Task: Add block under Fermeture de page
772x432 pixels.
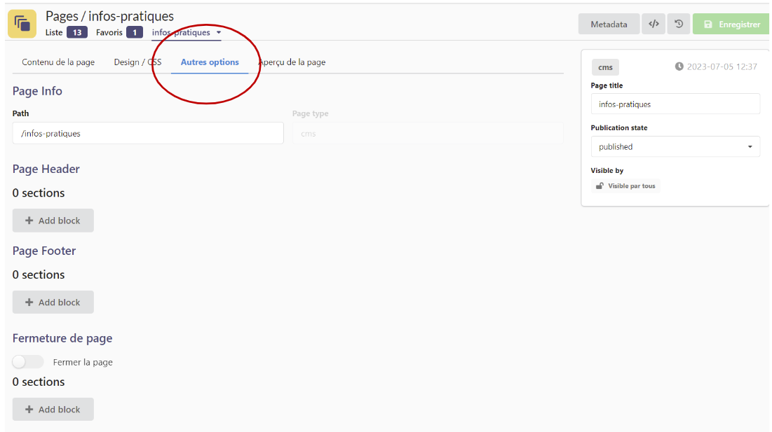Action: point(53,410)
